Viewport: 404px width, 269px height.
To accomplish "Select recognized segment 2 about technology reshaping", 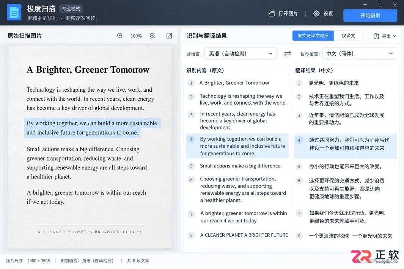I will [243, 99].
